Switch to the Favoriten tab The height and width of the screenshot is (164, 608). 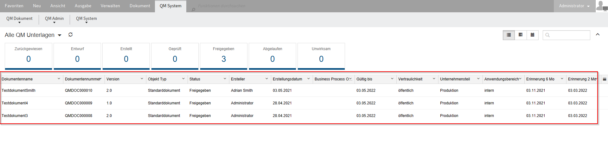coord(14,6)
